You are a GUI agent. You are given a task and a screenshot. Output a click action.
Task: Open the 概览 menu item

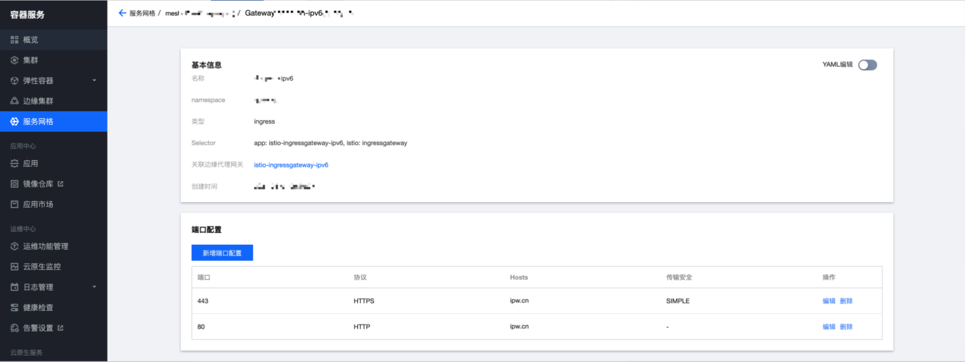54,40
